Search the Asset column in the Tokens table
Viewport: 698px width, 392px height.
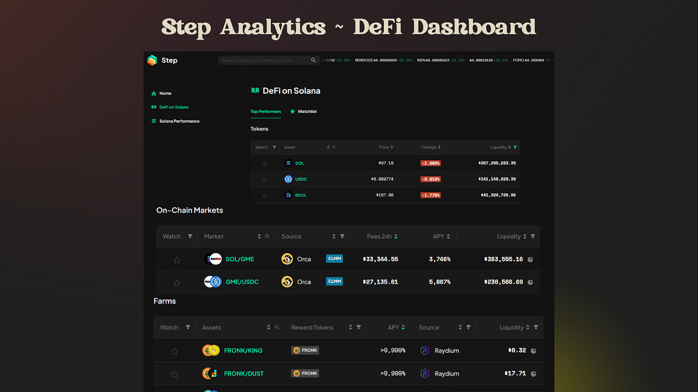coord(334,147)
